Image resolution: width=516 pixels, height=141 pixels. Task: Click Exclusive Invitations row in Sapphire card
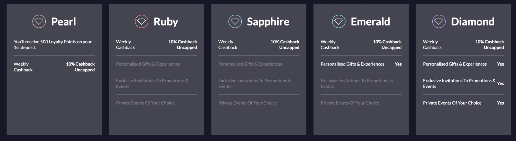pos(259,83)
